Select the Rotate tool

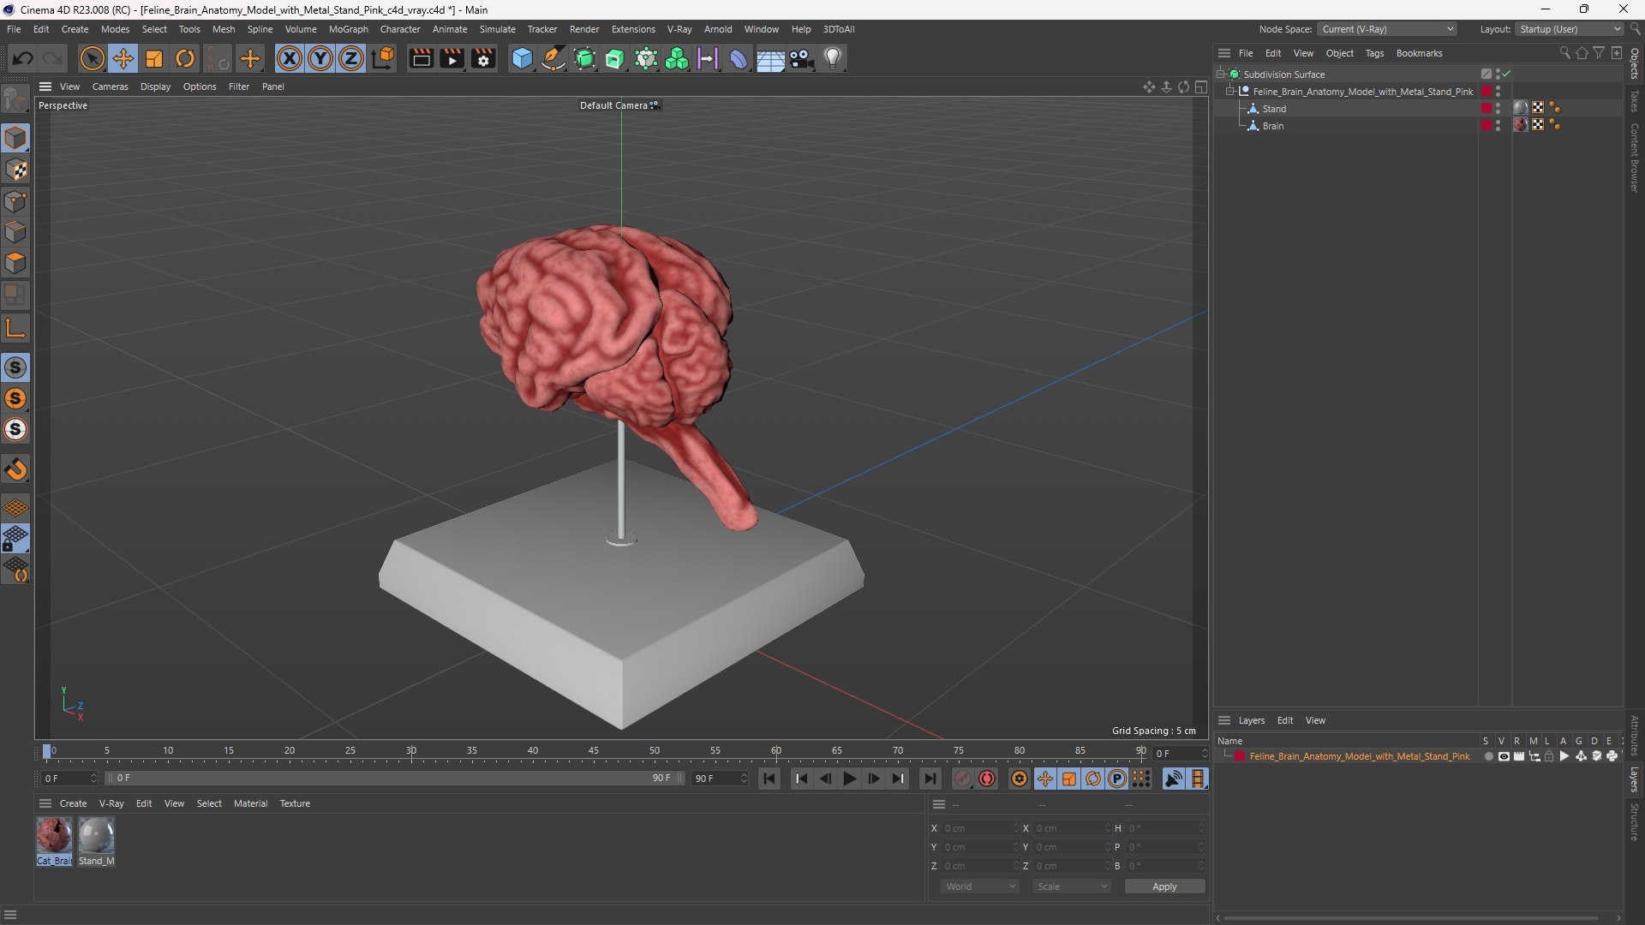point(185,58)
